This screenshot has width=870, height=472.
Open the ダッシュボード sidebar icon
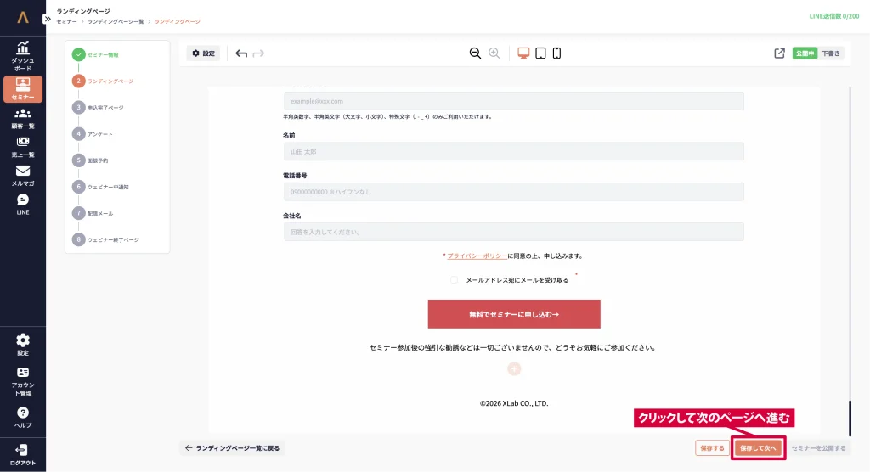pos(23,56)
